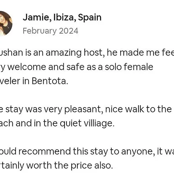Click the phrase 'worth the price also'
Viewport: 174px width, 174px height.
[70, 165]
